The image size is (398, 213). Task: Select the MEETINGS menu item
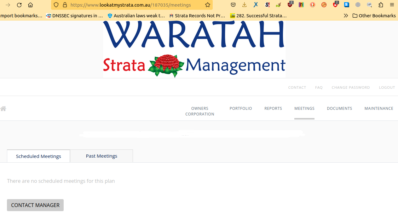(x=304, y=108)
